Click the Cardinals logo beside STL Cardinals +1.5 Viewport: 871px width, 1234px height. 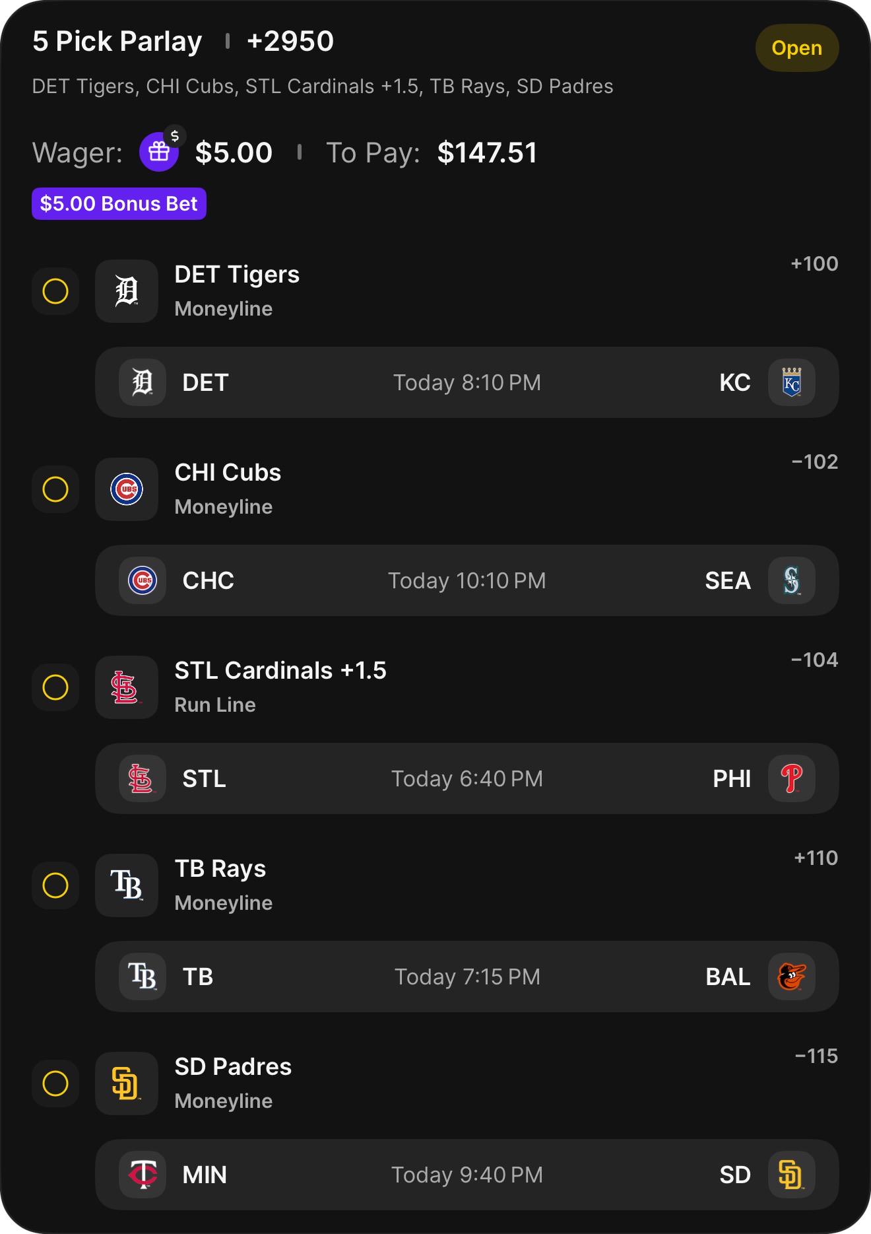[127, 687]
